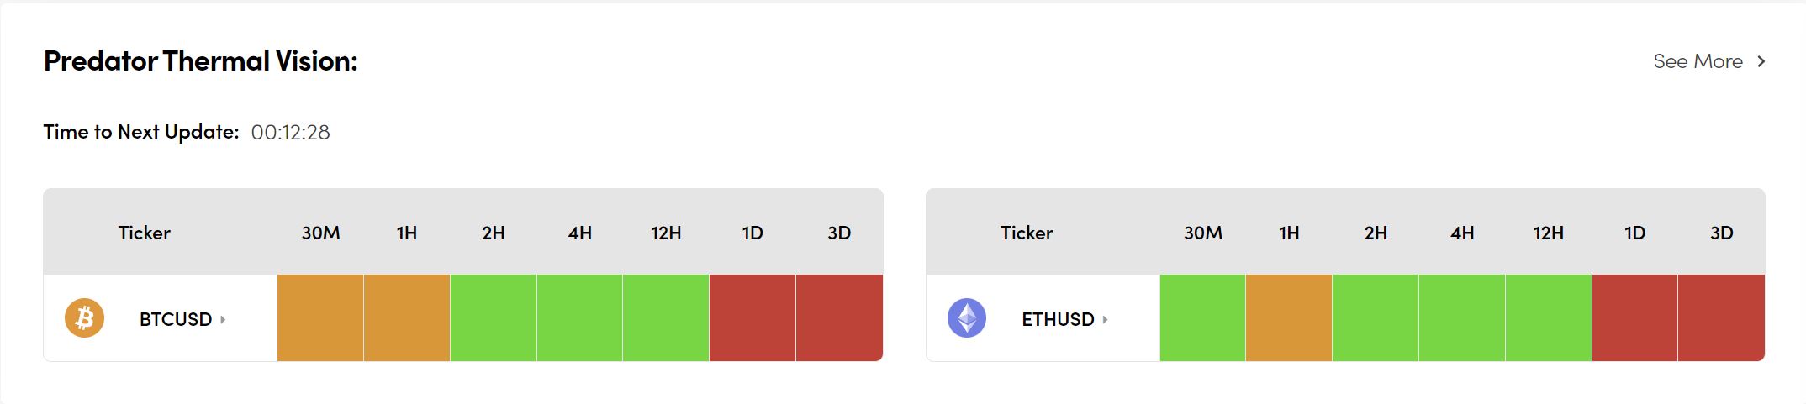Screen dimensions: 1806x404
Task: Click the Bitcoin logo icon
Action: (84, 318)
